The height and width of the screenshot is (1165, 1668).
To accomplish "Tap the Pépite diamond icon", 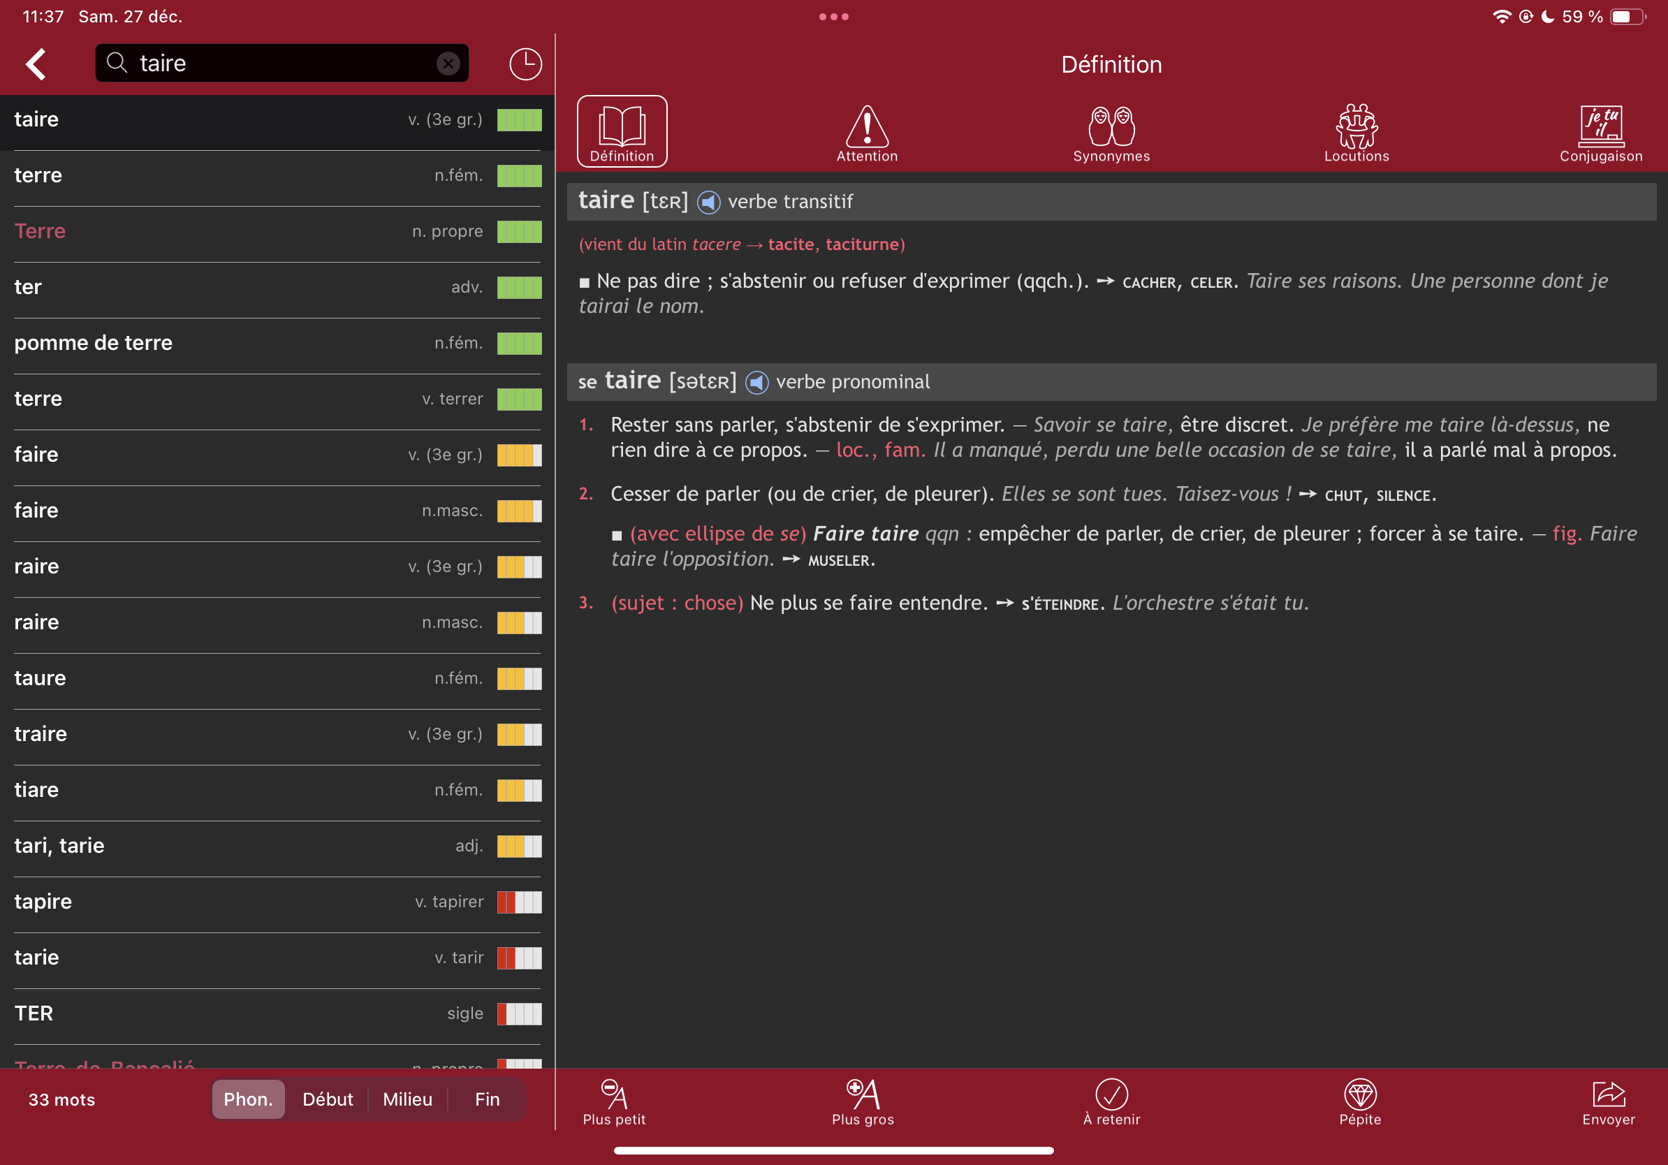I will point(1359,1101).
